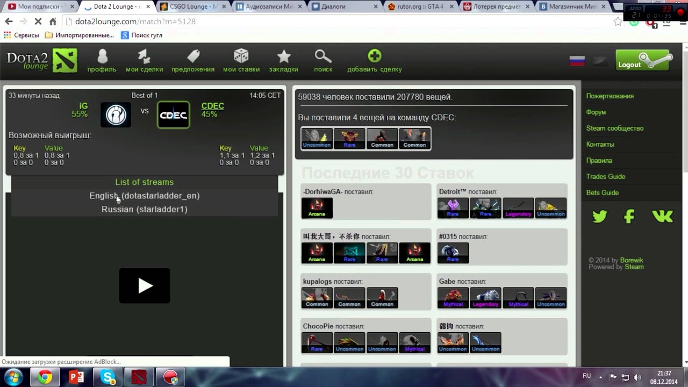This screenshot has width=688, height=387.
Task: Open the Правила sidebar link
Action: coord(599,160)
